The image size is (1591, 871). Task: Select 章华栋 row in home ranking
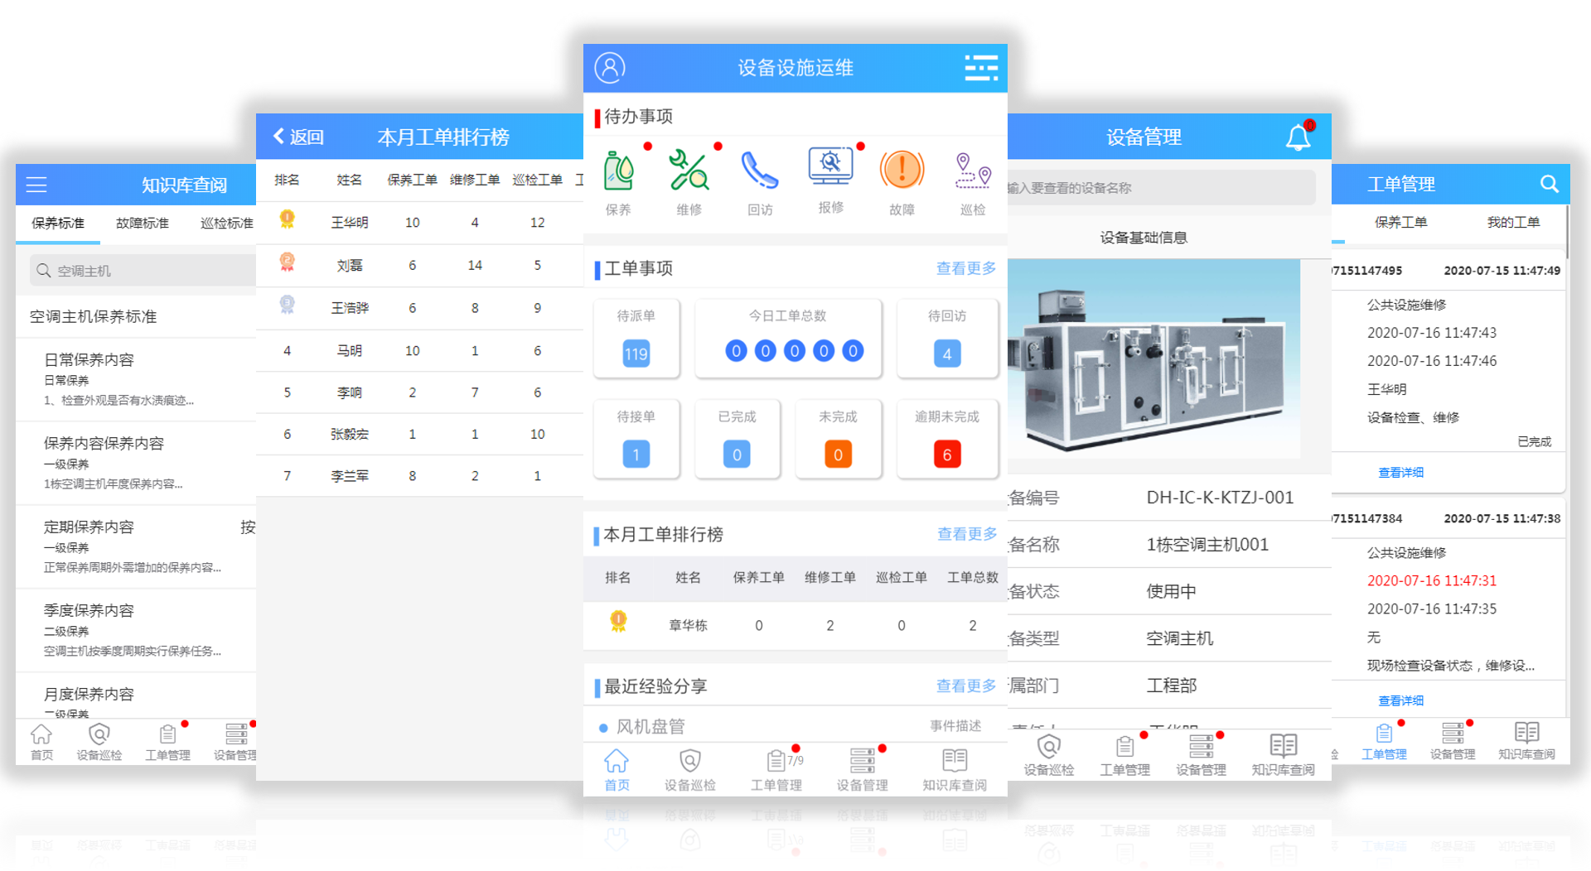795,625
